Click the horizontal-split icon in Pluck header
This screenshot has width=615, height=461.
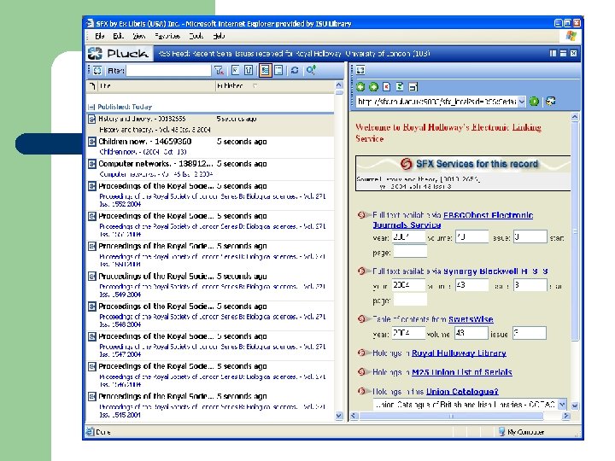click(563, 53)
